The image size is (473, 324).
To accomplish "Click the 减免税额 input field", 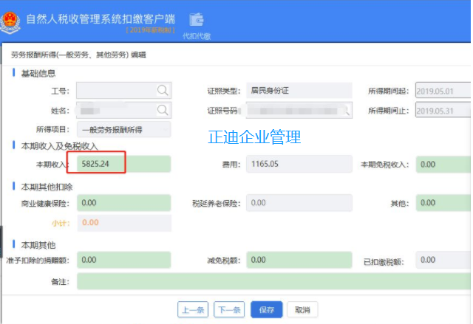I will pyautogui.click(x=299, y=260).
